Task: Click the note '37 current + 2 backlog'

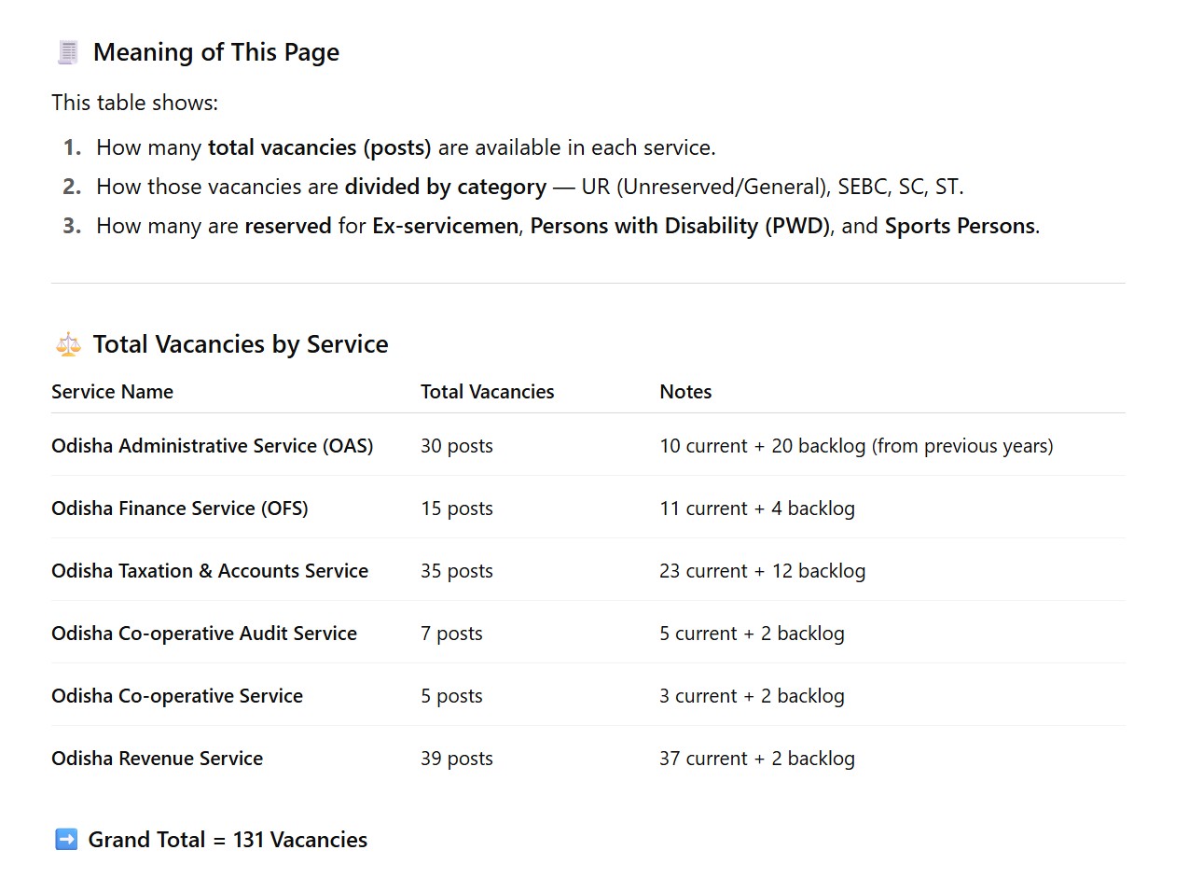Action: click(756, 759)
